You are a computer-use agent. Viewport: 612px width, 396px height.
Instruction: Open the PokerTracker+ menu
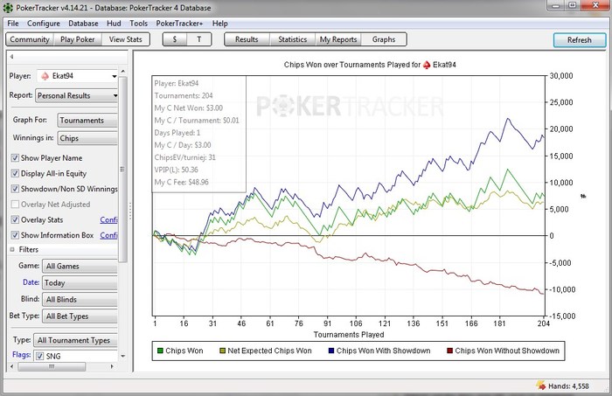pyautogui.click(x=179, y=24)
